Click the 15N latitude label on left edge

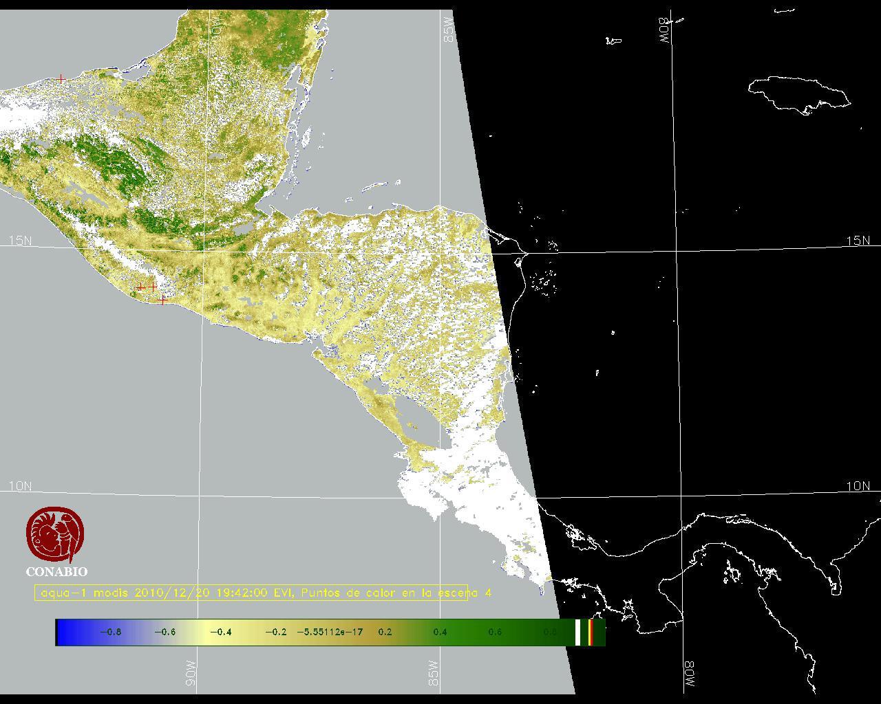[x=20, y=241]
